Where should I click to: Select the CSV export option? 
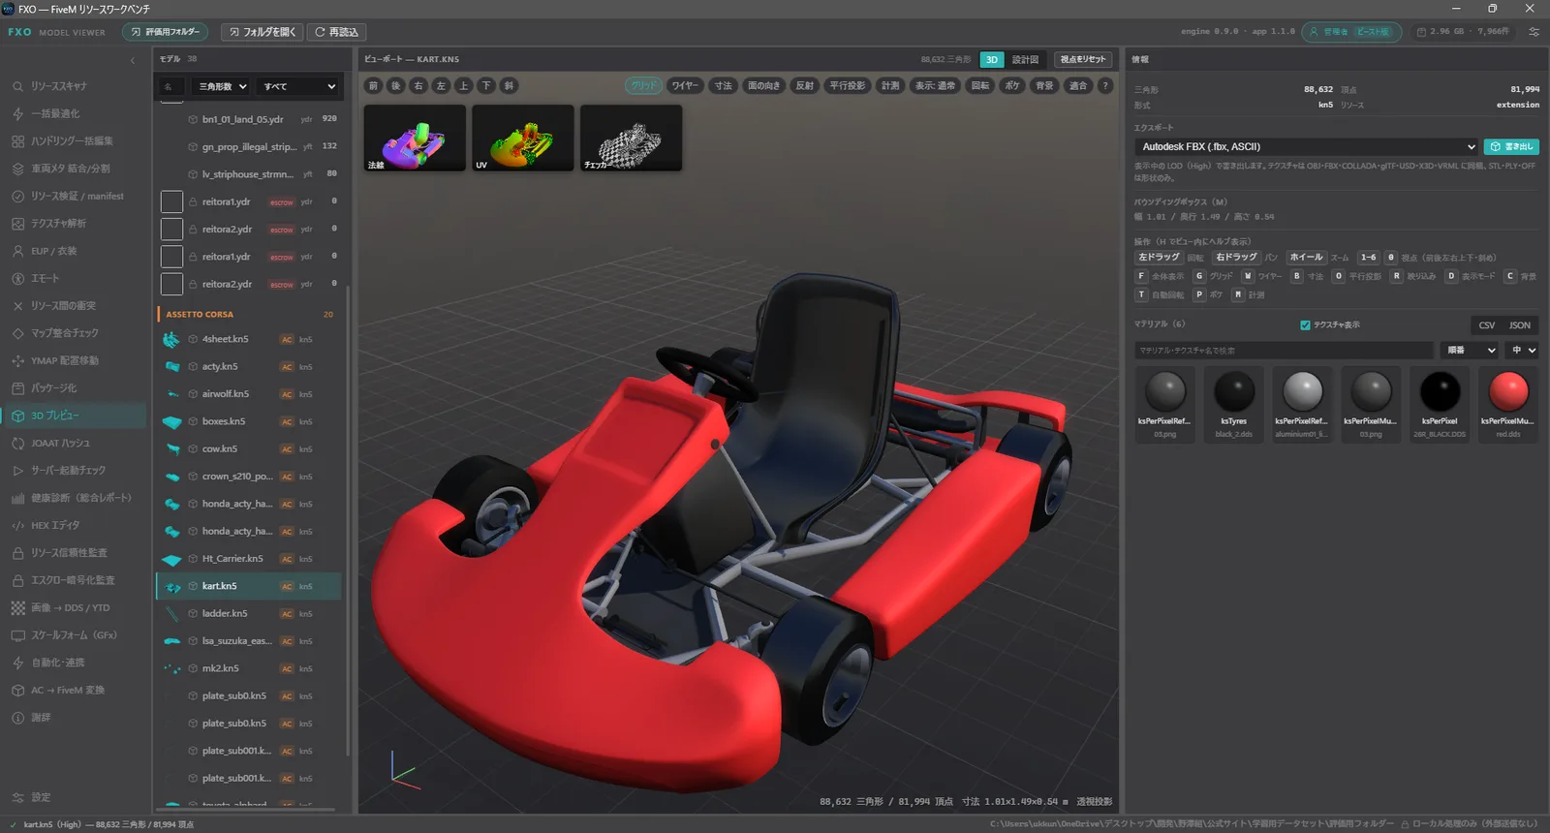(x=1486, y=325)
